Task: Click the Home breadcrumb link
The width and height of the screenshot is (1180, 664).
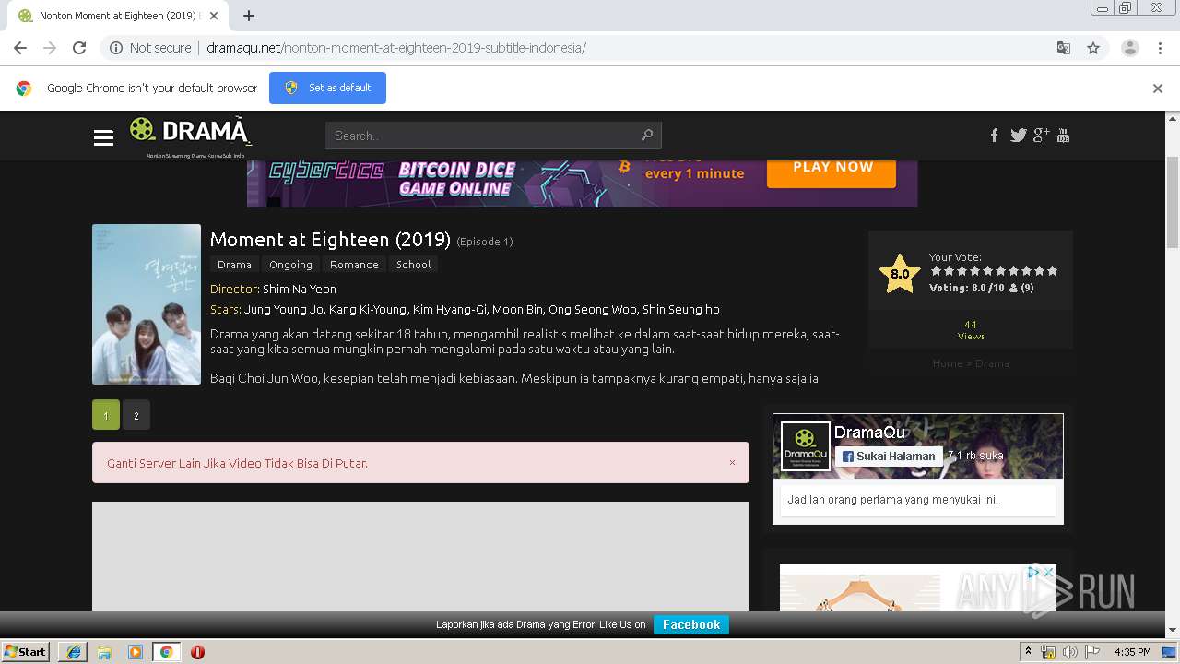Action: click(948, 363)
